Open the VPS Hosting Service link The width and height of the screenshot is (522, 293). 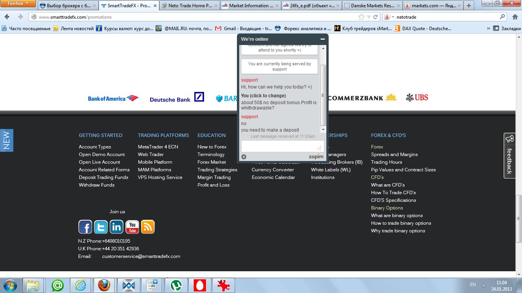pos(160,177)
